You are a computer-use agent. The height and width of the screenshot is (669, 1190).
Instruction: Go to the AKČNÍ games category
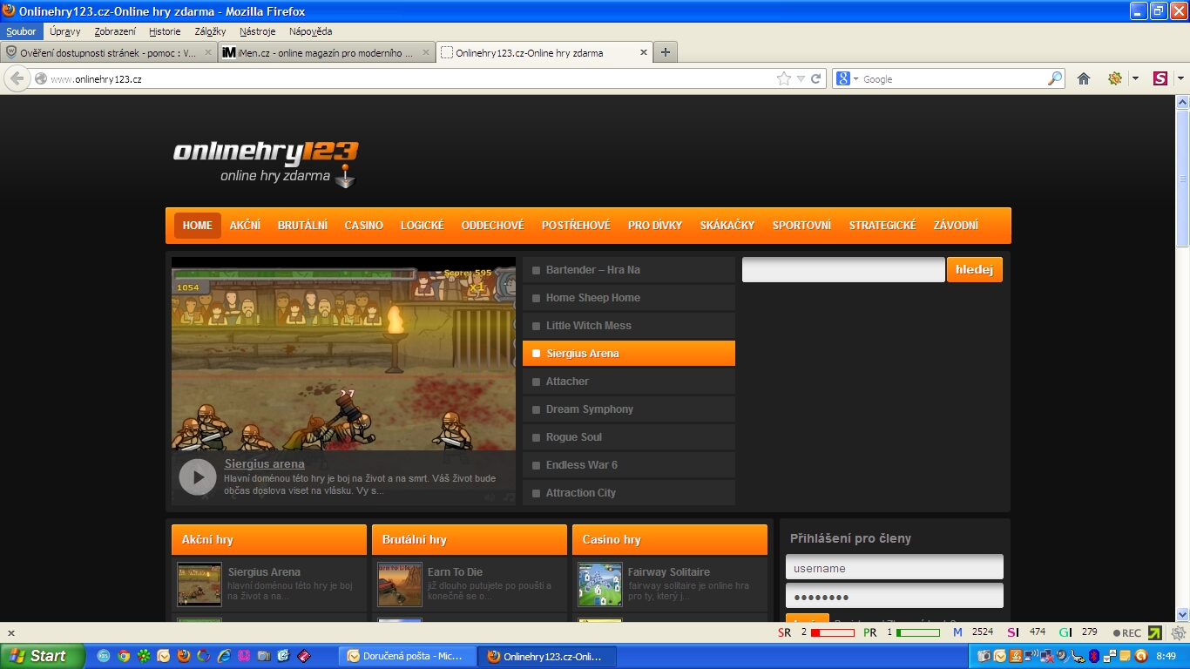click(245, 225)
